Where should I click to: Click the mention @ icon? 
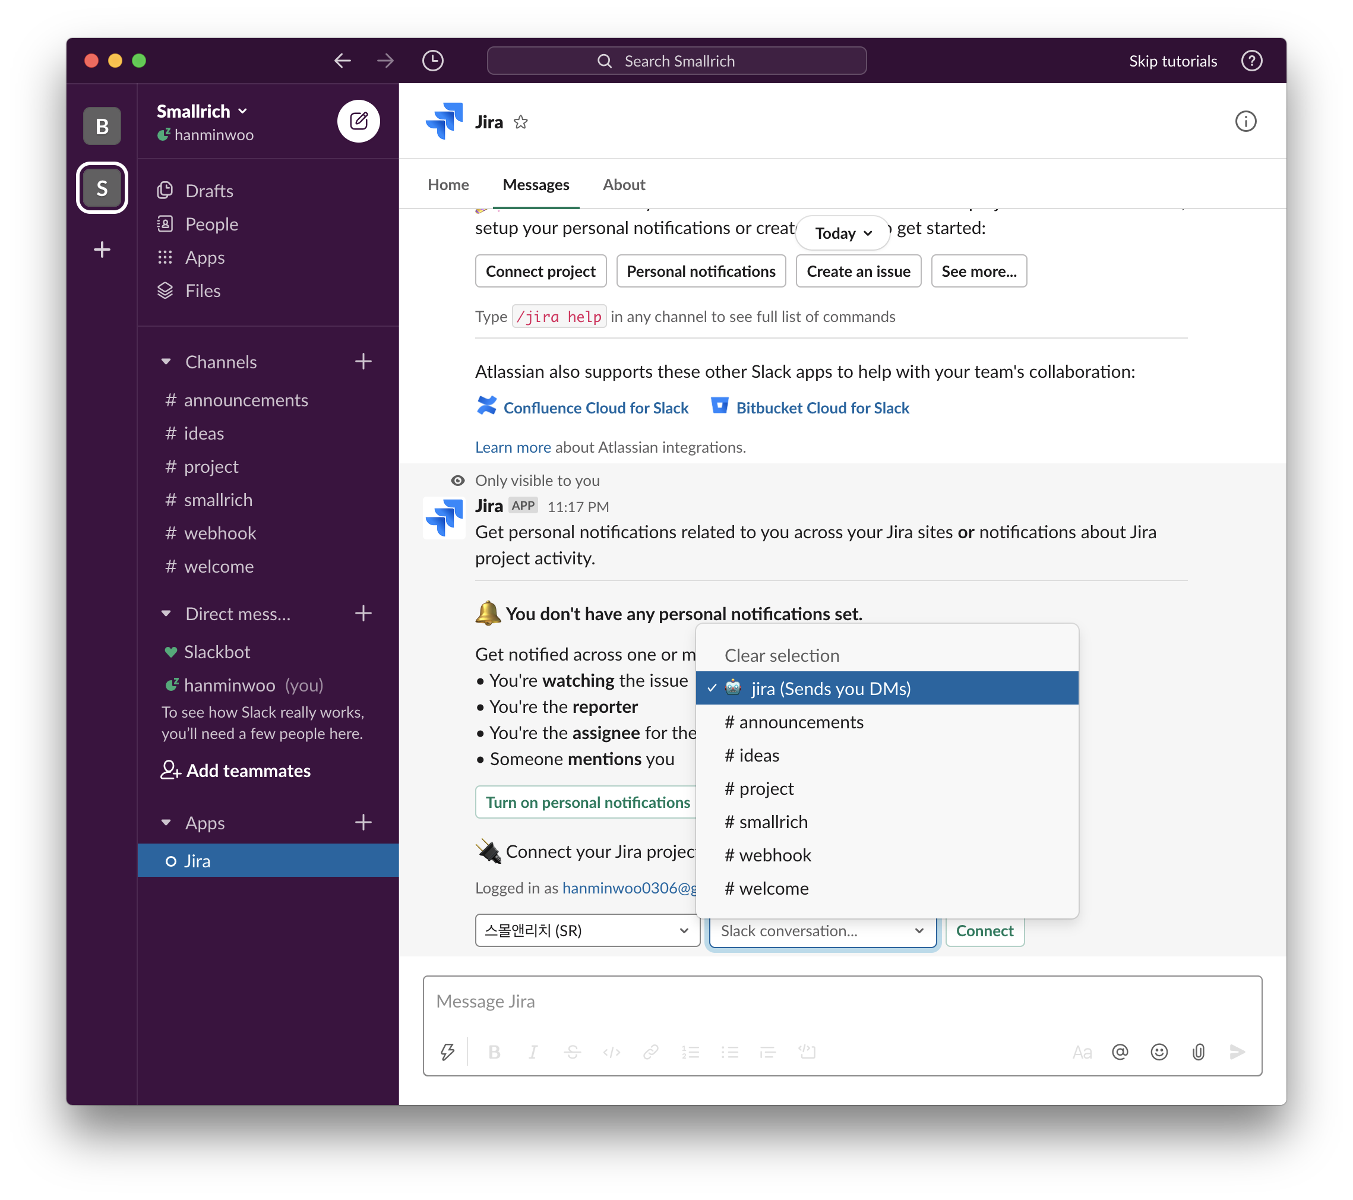pyautogui.click(x=1120, y=1051)
